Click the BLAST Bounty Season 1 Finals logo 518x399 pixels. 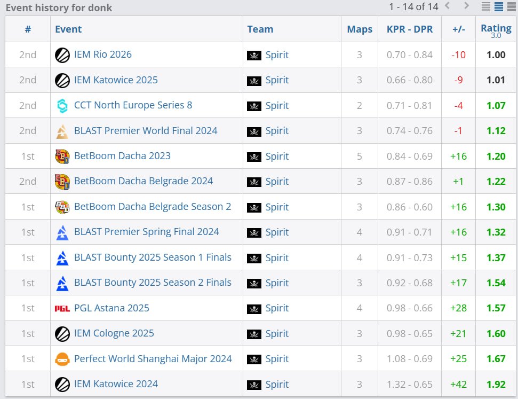click(62, 258)
